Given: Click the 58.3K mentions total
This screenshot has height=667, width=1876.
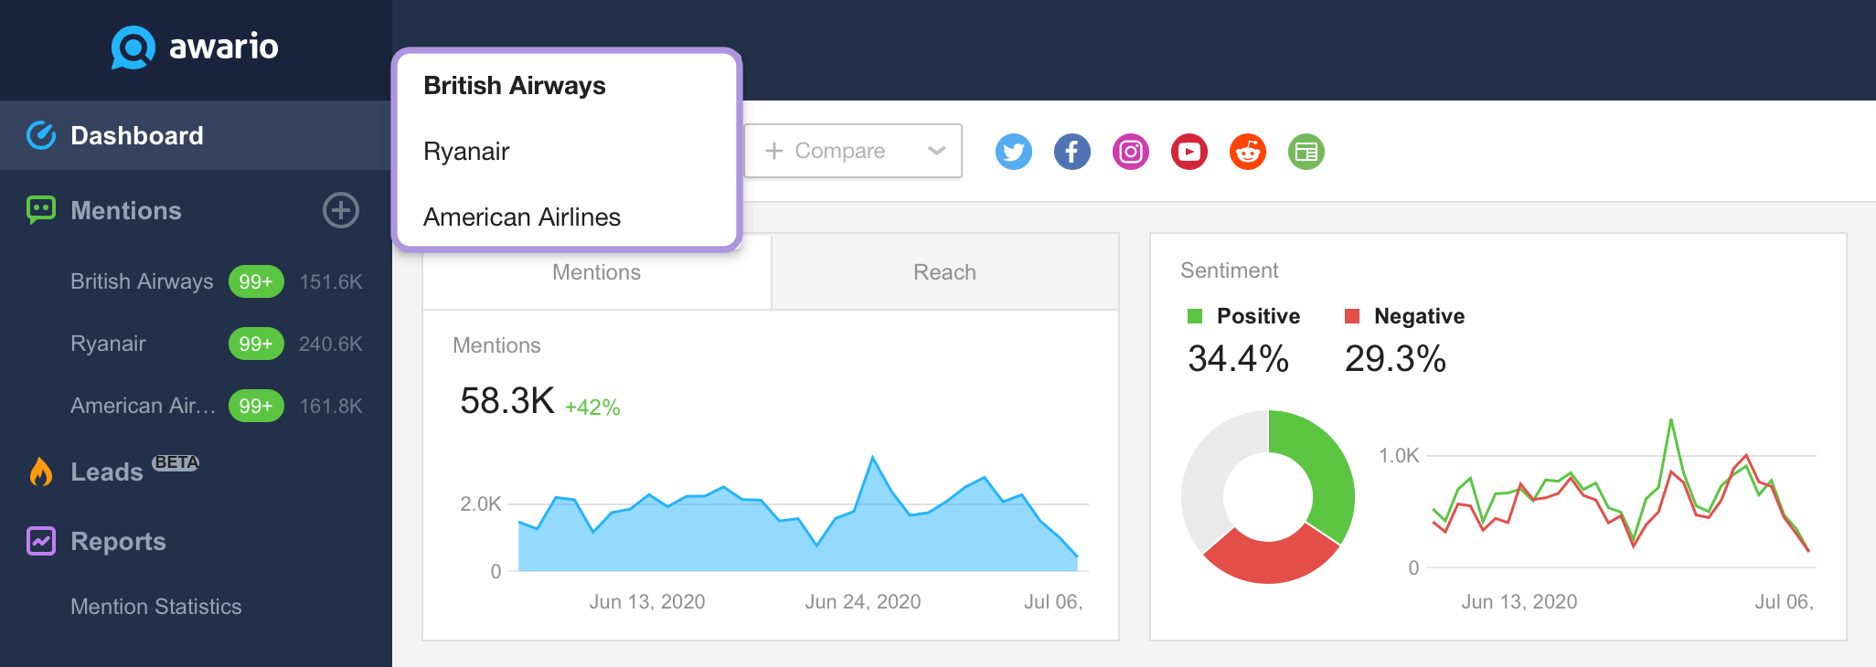Looking at the screenshot, I should (507, 401).
